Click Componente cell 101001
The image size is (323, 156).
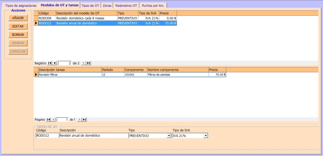pyautogui.click(x=136, y=75)
